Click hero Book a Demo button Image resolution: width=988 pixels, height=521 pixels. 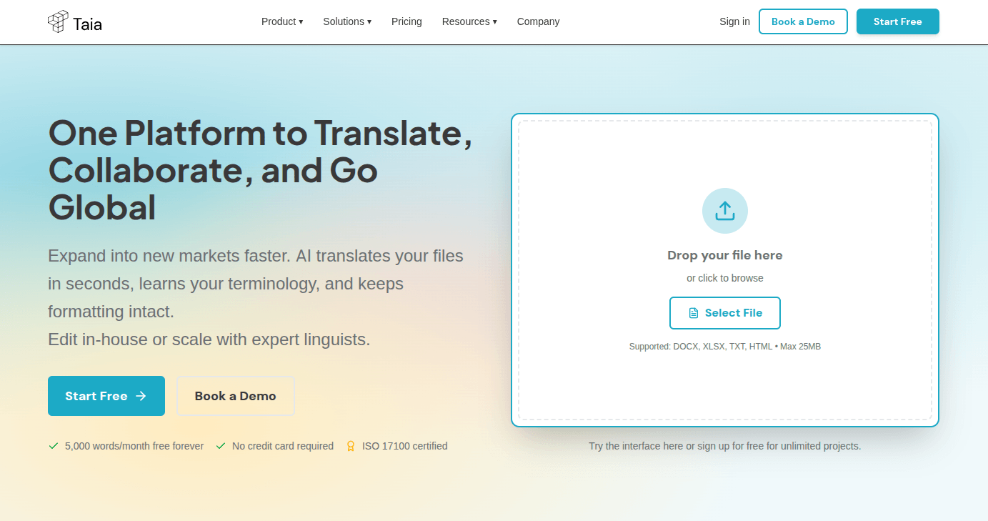pos(236,396)
